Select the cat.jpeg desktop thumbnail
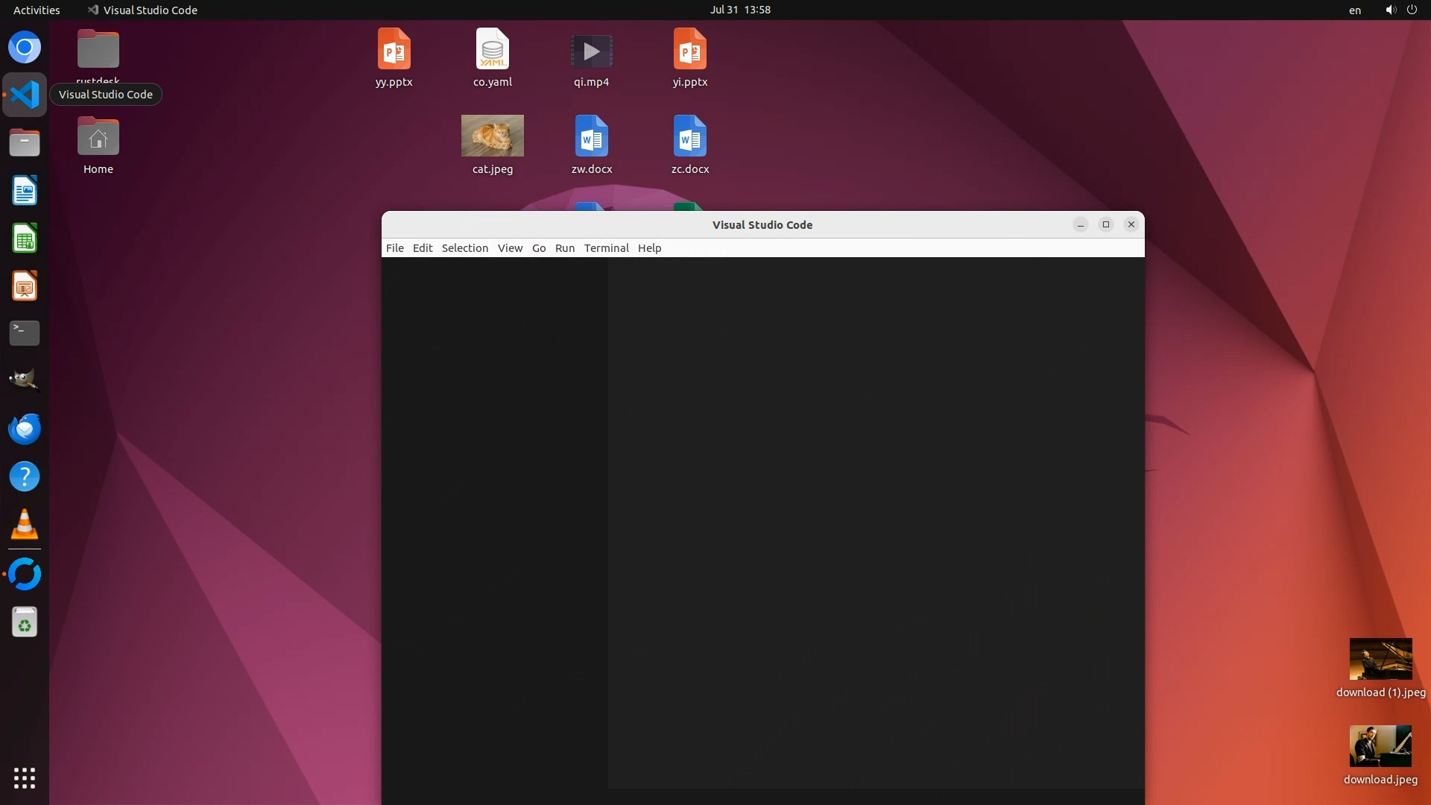 [492, 136]
